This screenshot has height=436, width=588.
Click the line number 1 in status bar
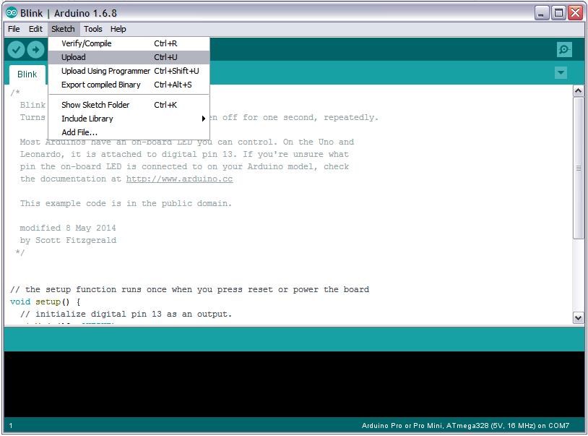click(x=11, y=425)
